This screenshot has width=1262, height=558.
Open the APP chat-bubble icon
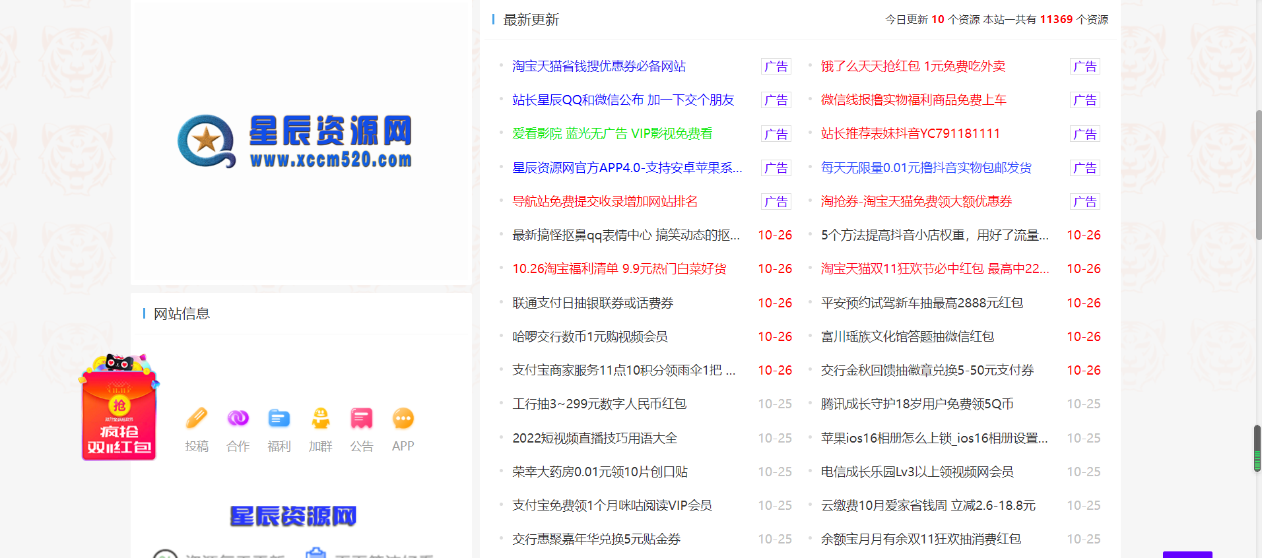coord(403,418)
